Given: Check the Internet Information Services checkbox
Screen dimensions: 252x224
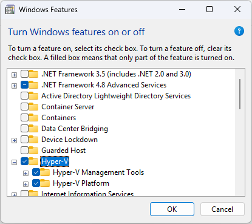Looking at the screenshot, I should (24, 193).
